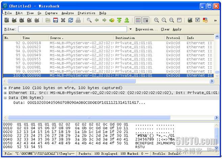Open the filter history dropdown arrow
This screenshot has height=159, width=222.
point(130,29)
